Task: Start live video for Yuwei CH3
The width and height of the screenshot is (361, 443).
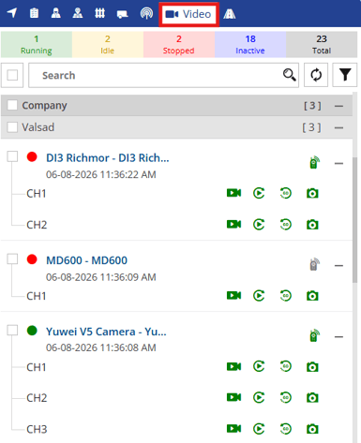Action: click(x=233, y=429)
